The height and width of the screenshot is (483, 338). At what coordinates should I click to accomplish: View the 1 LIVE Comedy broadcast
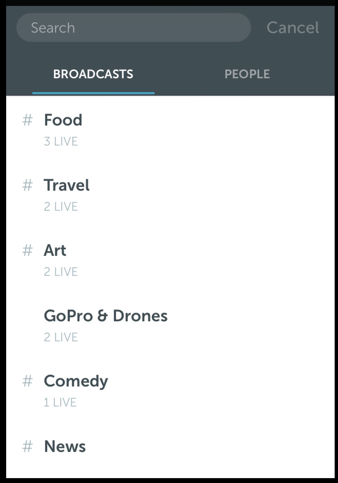pyautogui.click(x=60, y=402)
